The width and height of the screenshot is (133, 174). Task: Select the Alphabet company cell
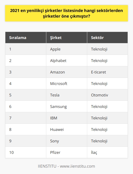66,60
